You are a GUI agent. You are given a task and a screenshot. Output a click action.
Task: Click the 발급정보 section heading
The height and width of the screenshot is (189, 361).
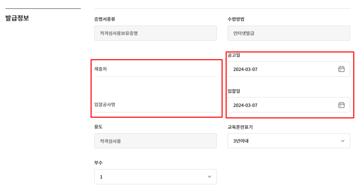click(17, 18)
